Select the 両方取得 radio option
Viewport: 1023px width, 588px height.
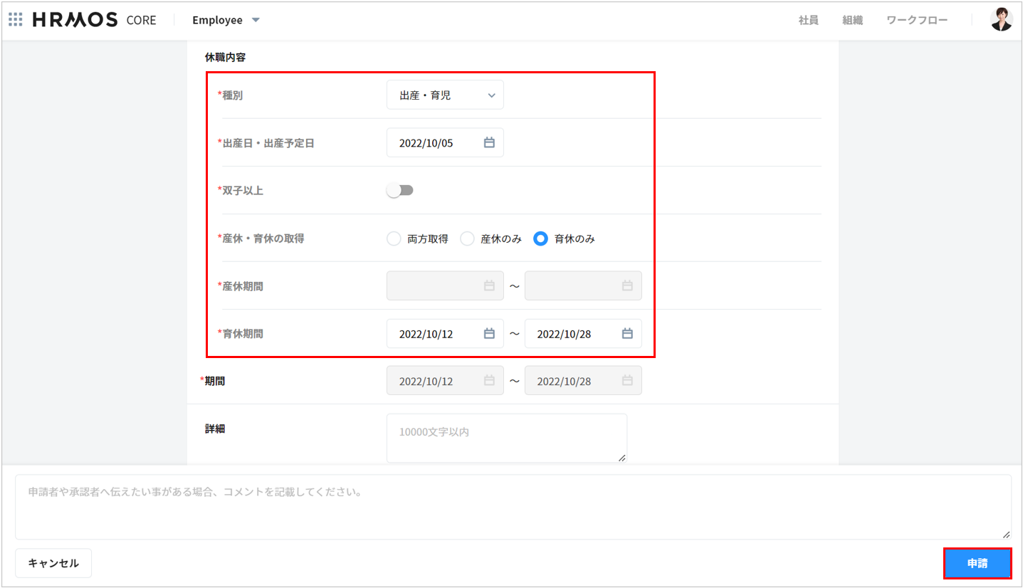tap(394, 239)
